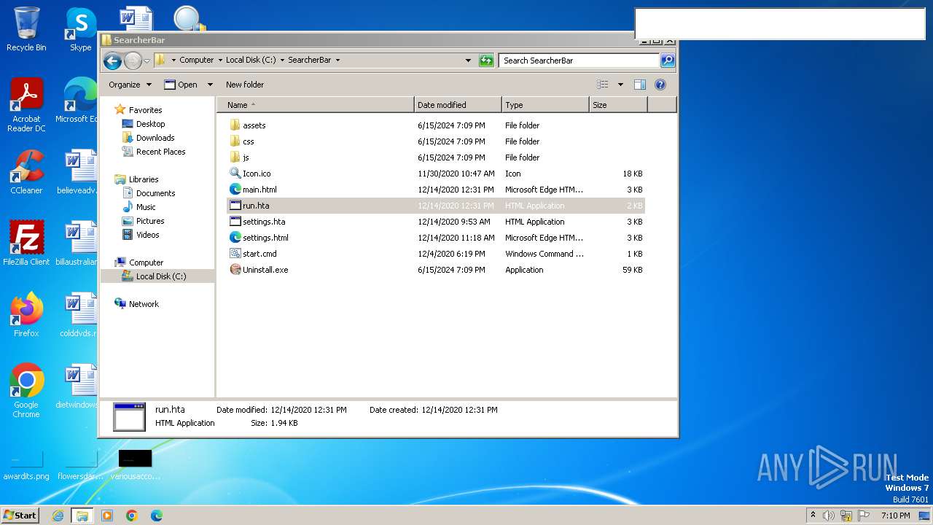The width and height of the screenshot is (933, 525).
Task: Sort by Date modified column header
Action: tap(458, 105)
